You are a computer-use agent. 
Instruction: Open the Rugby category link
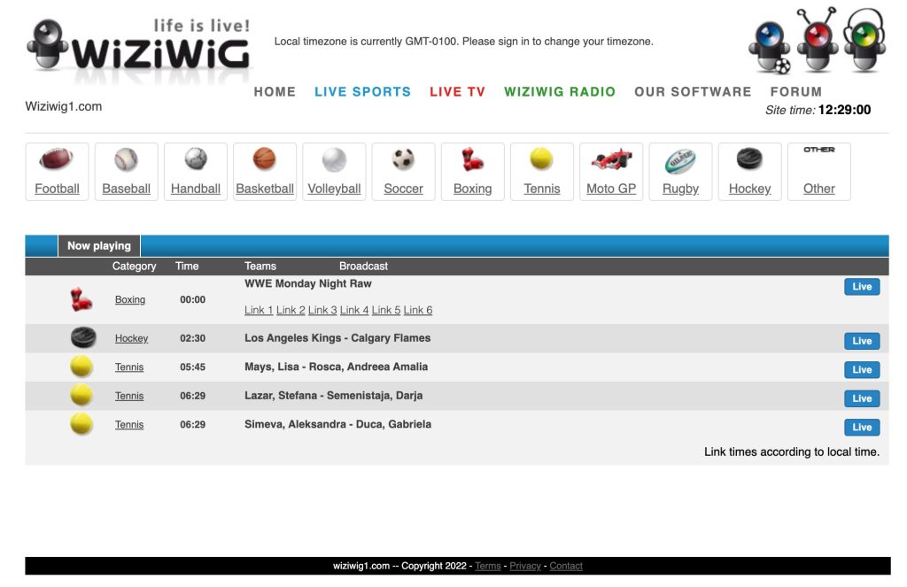(680, 189)
